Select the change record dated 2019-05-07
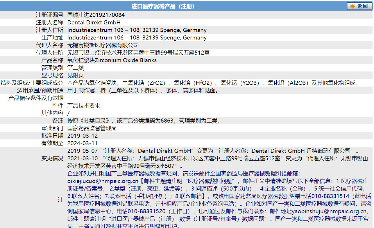Viewport: 374px width, 228px height. [x=213, y=151]
